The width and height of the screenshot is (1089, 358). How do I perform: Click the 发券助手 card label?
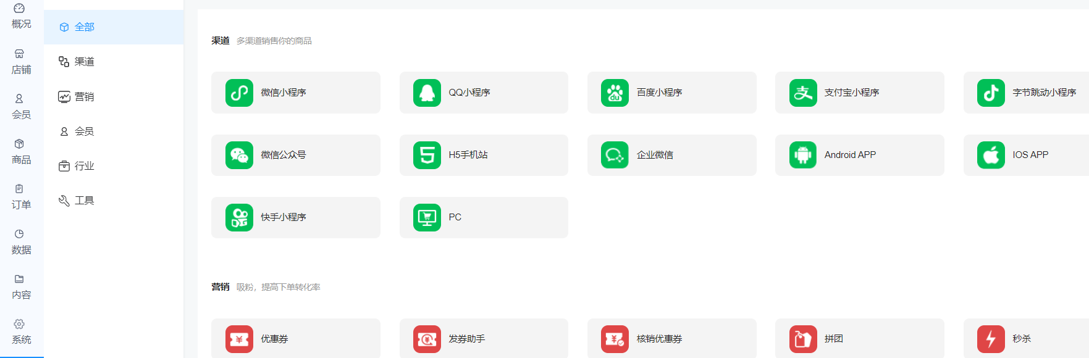(x=467, y=339)
